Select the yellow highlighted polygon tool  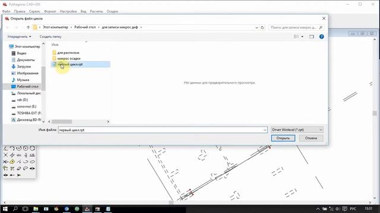12,162
